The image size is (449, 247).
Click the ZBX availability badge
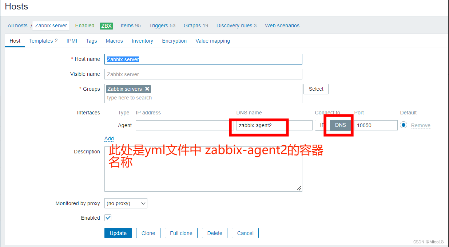[x=106, y=26]
